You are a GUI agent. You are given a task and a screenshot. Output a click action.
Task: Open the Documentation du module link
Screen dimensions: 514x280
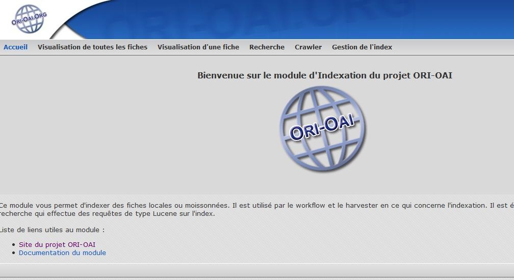point(62,253)
